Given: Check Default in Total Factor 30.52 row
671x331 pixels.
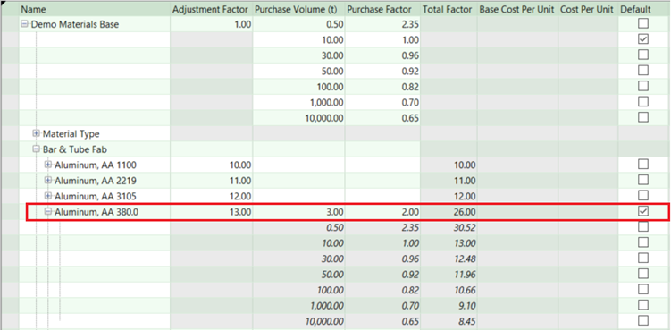Looking at the screenshot, I should point(643,226).
